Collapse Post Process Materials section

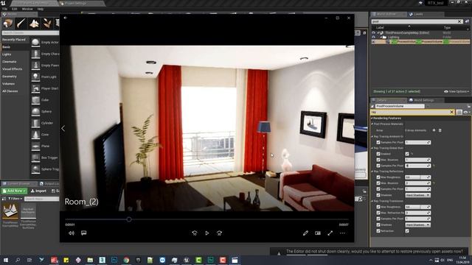point(372,124)
